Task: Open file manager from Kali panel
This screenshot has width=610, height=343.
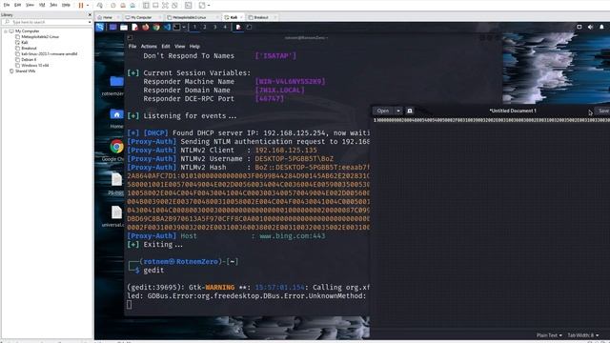Action: tap(124, 27)
